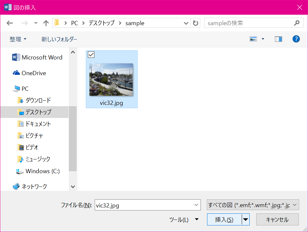The image size is (308, 232).
Task: Switch layout with the change-view icon
Action: (x=253, y=39)
